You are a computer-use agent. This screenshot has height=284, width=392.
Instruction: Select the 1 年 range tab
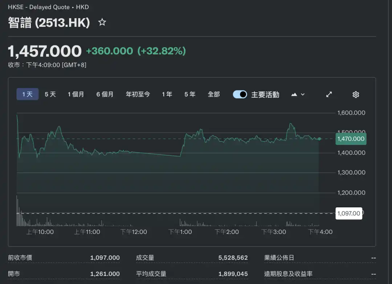point(167,94)
